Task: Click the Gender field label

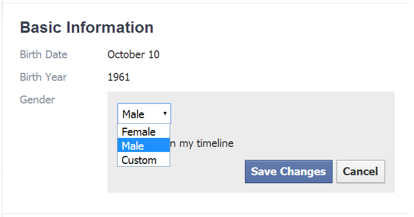Action: pos(37,99)
